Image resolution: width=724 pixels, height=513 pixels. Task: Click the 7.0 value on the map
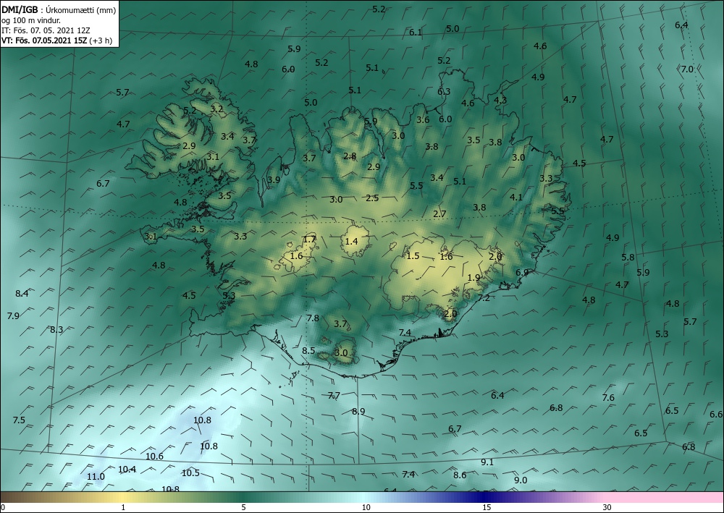point(687,69)
